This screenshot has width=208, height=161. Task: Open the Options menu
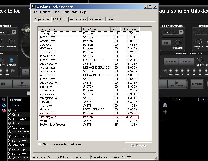tap(45, 12)
